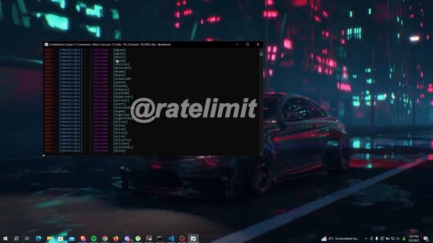Select the "[allotropy]" username line

coord(123,147)
